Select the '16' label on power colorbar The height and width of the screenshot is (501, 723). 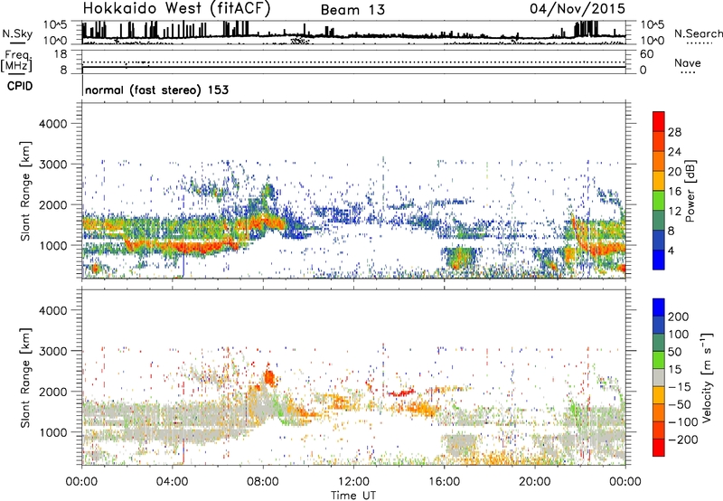coord(674,192)
